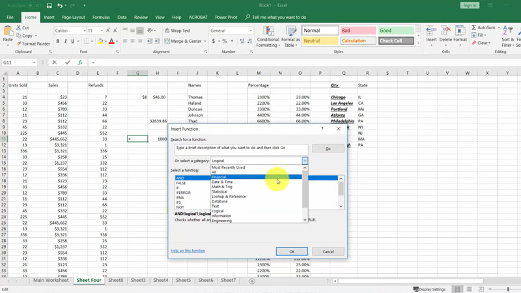521x293 pixels.
Task: Toggle italic formatting
Action: tap(66, 41)
